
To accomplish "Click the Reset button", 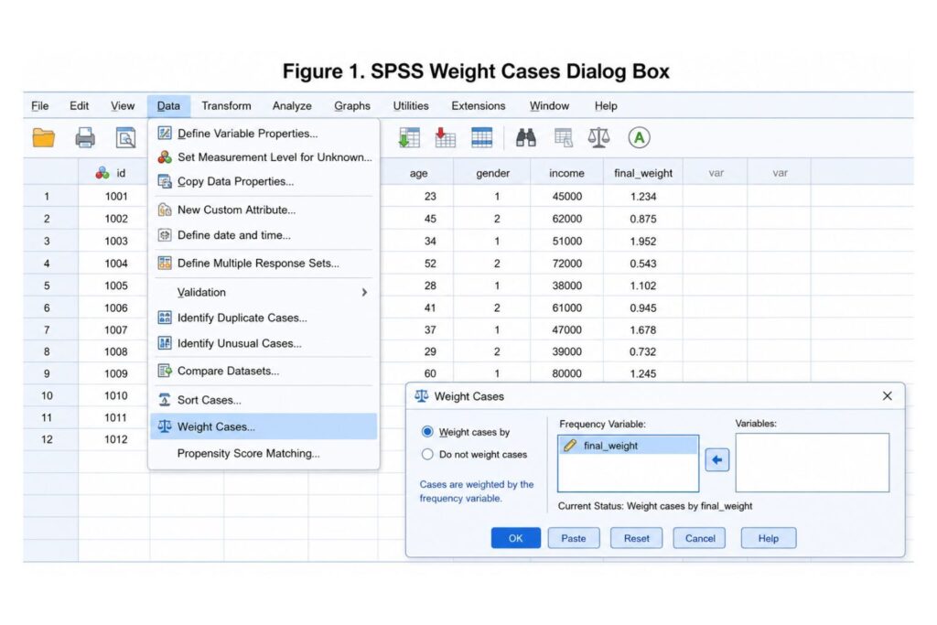I will (x=637, y=538).
